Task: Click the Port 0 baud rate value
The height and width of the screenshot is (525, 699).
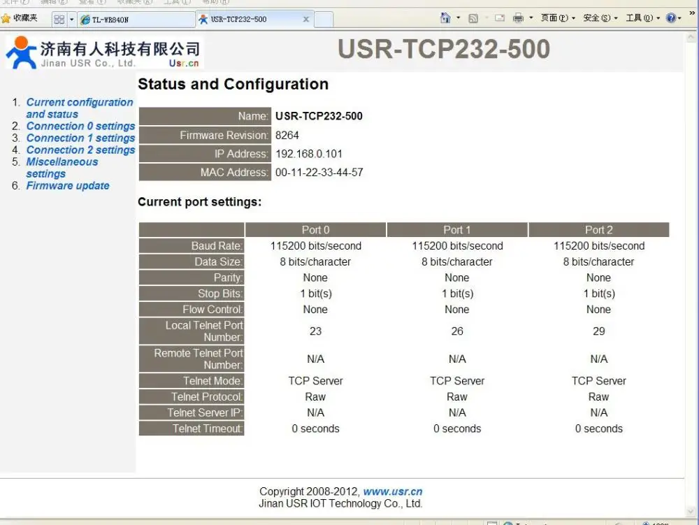Action: pyautogui.click(x=316, y=246)
